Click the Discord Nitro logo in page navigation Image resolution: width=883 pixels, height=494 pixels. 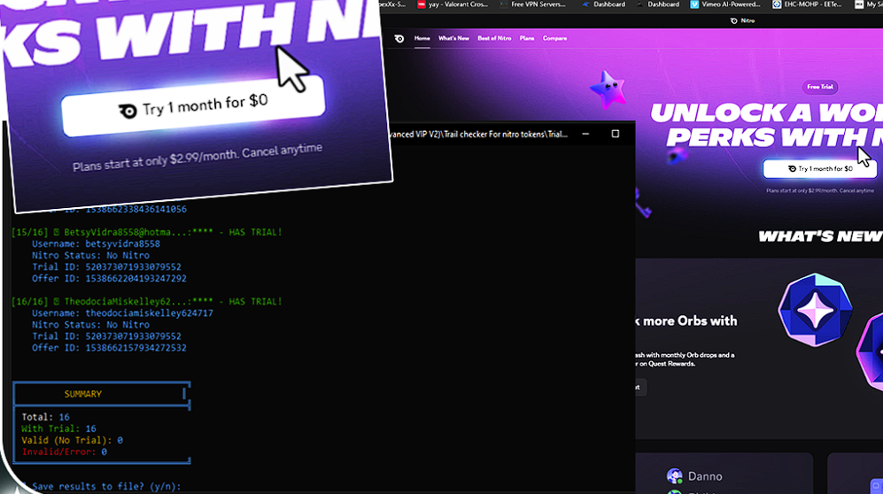coord(399,39)
